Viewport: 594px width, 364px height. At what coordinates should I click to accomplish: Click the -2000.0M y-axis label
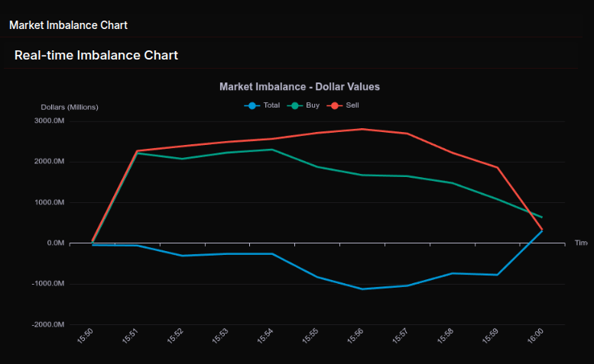point(49,324)
